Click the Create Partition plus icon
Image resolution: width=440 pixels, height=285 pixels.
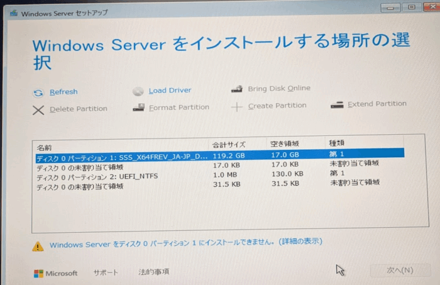point(237,107)
